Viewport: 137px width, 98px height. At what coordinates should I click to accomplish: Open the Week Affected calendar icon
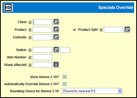(56, 65)
